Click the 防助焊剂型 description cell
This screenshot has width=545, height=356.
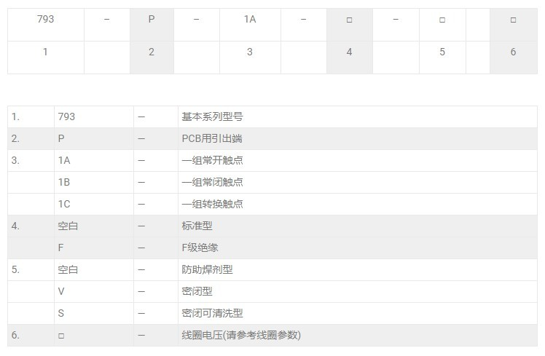tap(207, 269)
